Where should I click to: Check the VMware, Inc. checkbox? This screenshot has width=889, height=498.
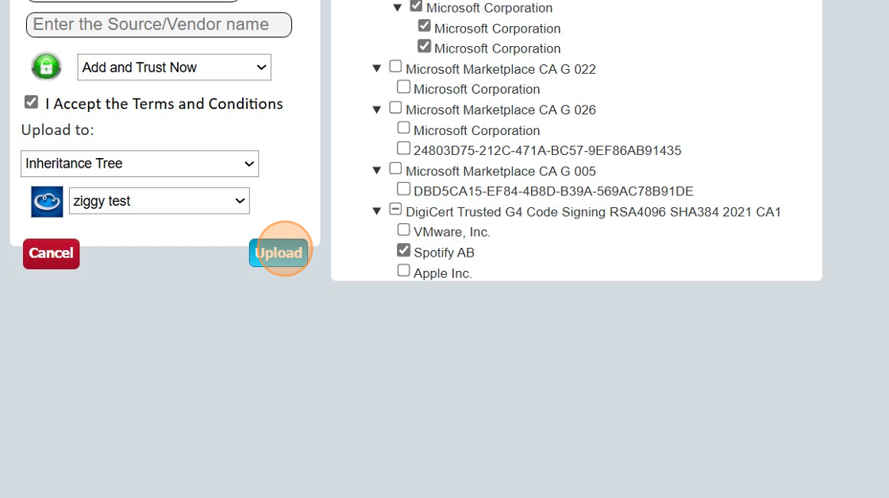pyautogui.click(x=404, y=229)
